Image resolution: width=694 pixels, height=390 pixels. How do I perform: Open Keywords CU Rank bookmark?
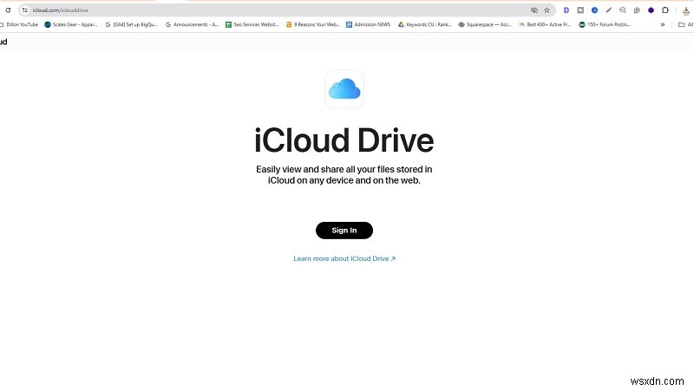click(x=424, y=25)
